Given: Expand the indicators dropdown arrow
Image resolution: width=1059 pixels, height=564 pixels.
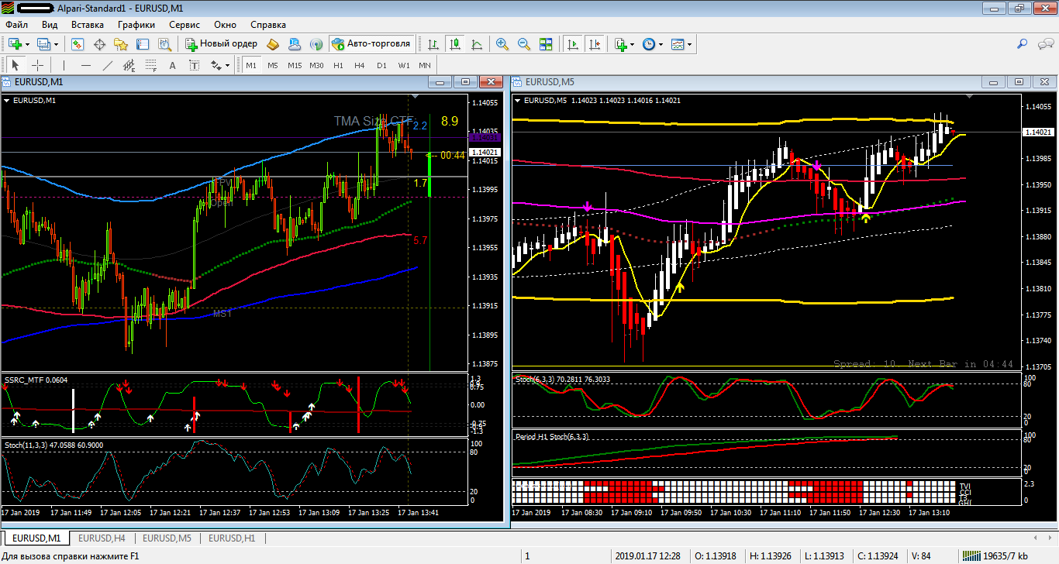Looking at the screenshot, I should coord(633,44).
